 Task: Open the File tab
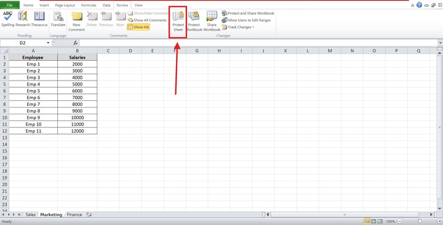click(10, 5)
